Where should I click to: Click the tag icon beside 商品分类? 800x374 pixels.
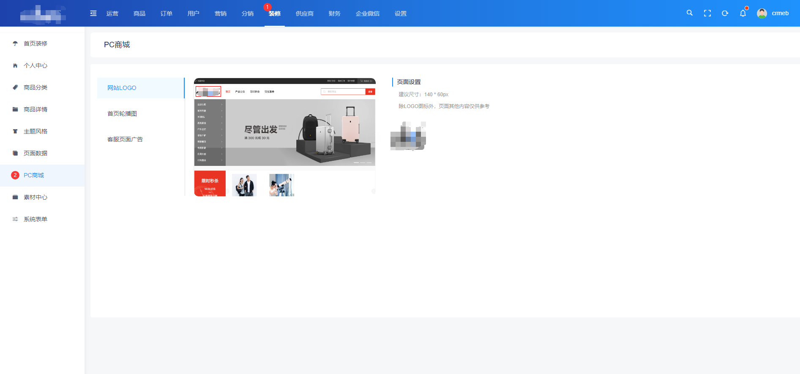15,87
